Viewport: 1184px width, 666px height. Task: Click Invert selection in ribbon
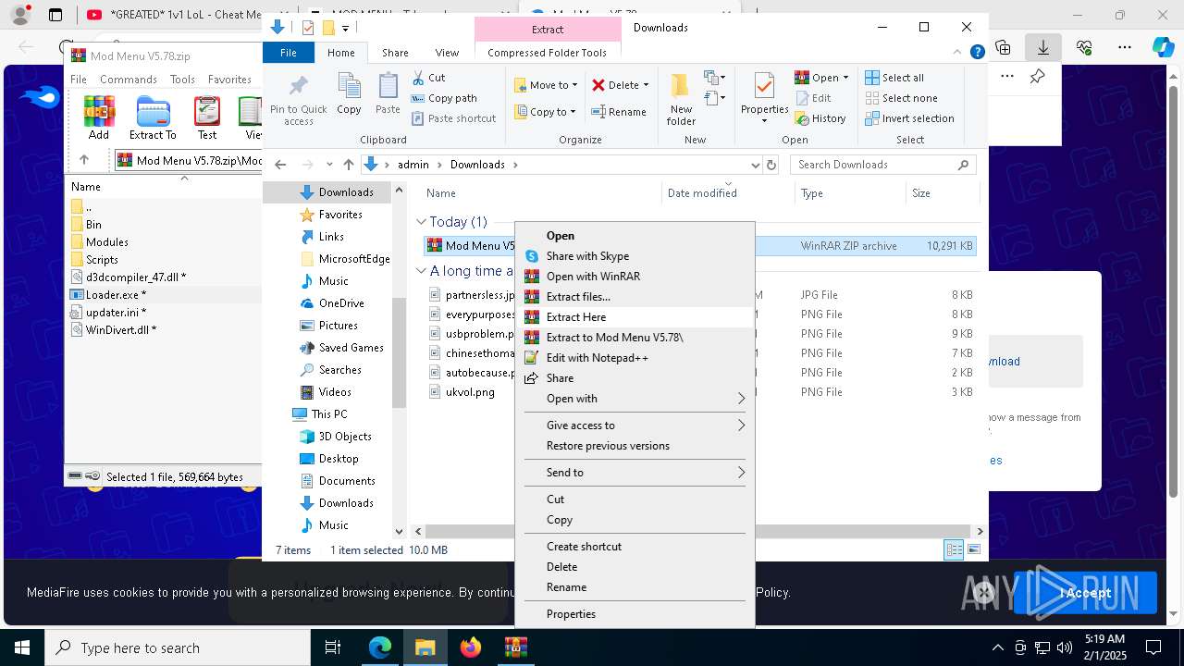(x=909, y=118)
